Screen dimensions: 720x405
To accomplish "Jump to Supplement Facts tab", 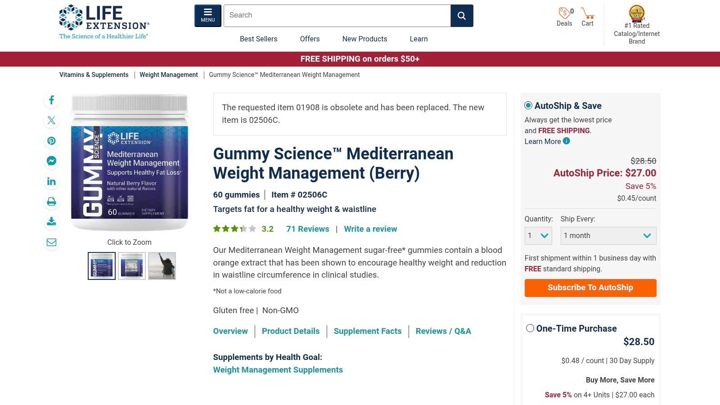I will tap(368, 331).
